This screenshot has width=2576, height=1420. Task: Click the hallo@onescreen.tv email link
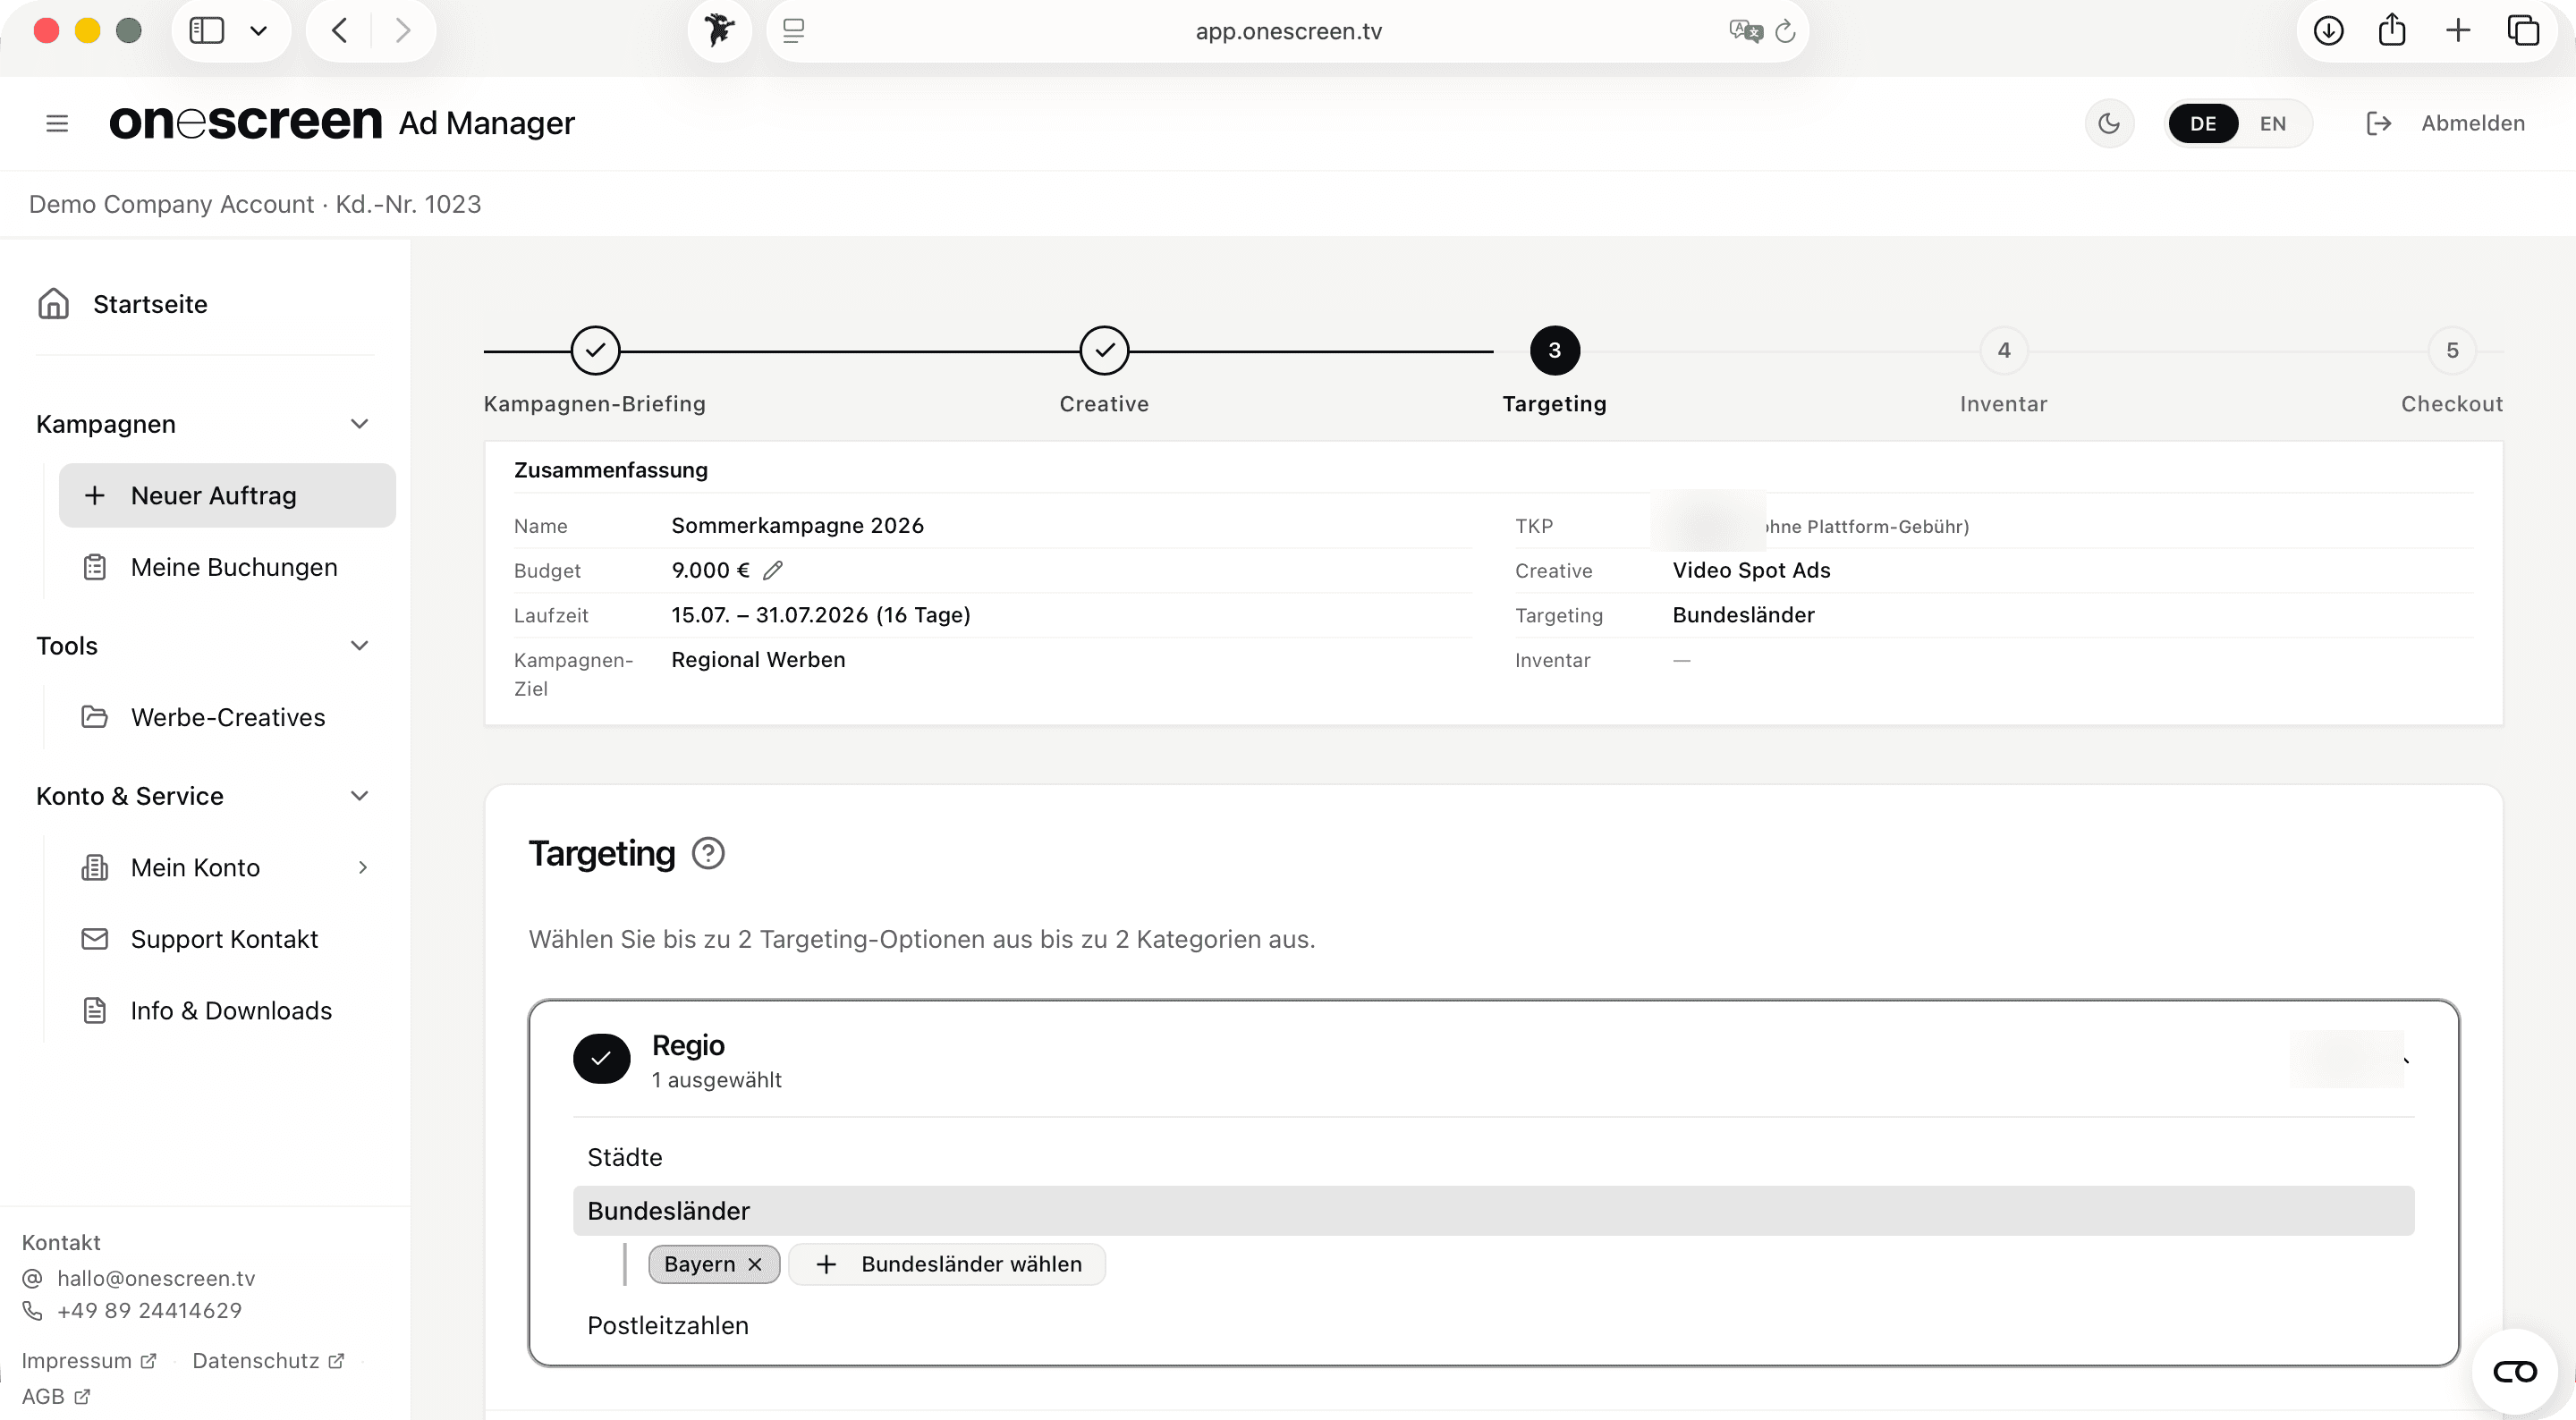coord(156,1278)
